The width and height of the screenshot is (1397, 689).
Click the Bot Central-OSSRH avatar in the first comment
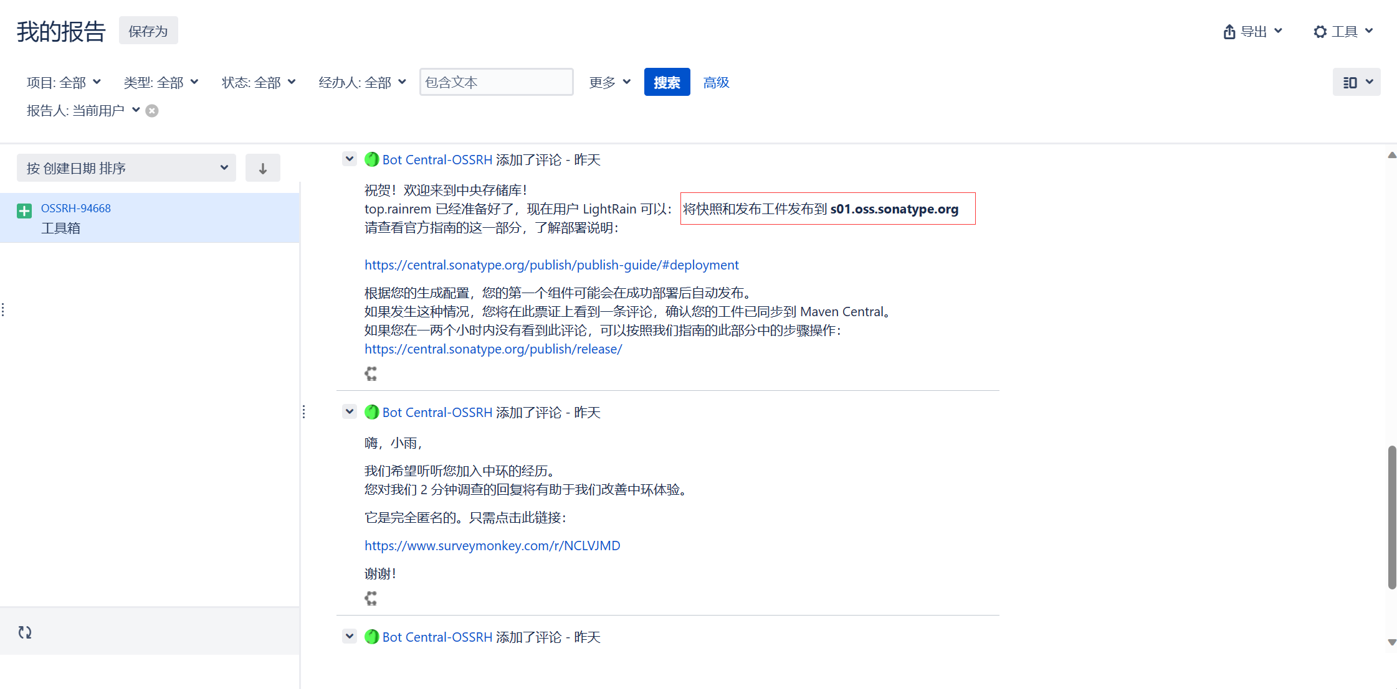(372, 159)
